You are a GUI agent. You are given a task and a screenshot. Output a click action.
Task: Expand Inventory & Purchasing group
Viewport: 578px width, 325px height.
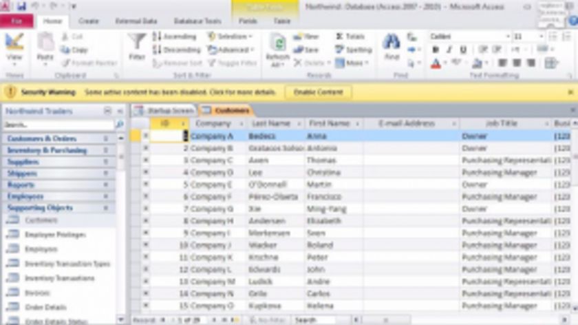[59, 151]
